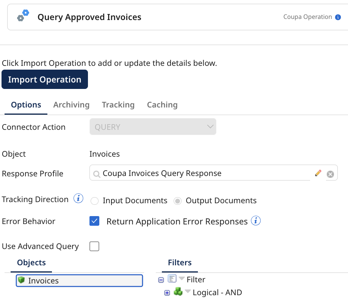The width and height of the screenshot is (348, 302).
Task: Select the Input Documents radio button
Action: [94, 201]
